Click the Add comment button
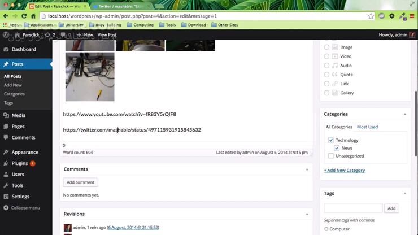418x235 pixels. click(x=80, y=182)
